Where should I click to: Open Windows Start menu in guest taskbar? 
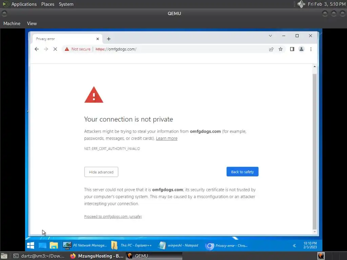pyautogui.click(x=31, y=245)
